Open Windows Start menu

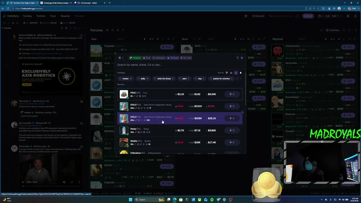[131, 200]
